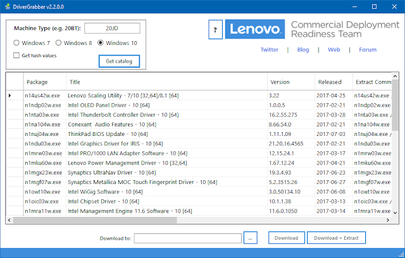405x258 pixels.
Task: Click the n1mgx23w.exe package cell
Action: [x=45, y=173]
